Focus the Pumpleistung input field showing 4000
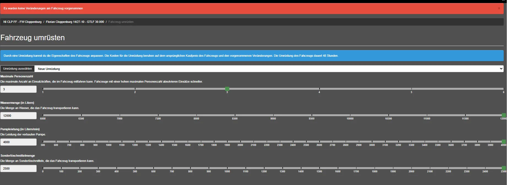Viewport: 507px width, 185px height. click(x=18, y=142)
